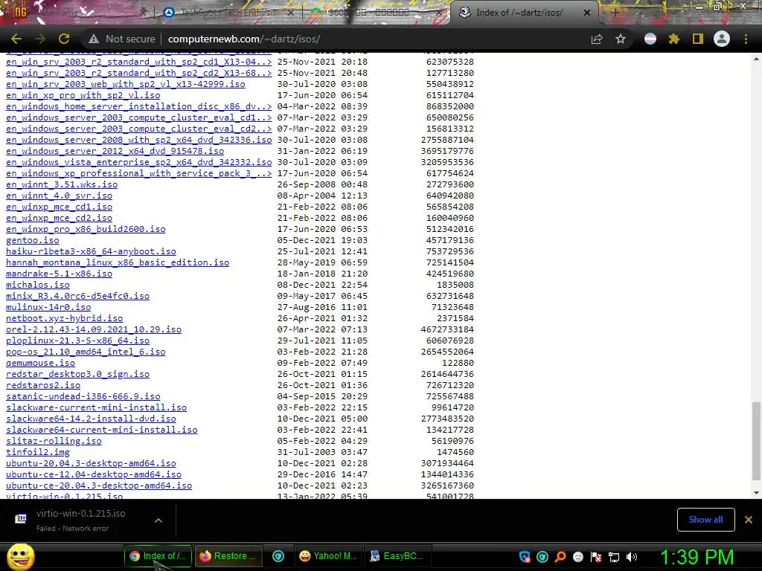Click the redstaros2.iso link
The image size is (762, 571).
[x=43, y=386]
